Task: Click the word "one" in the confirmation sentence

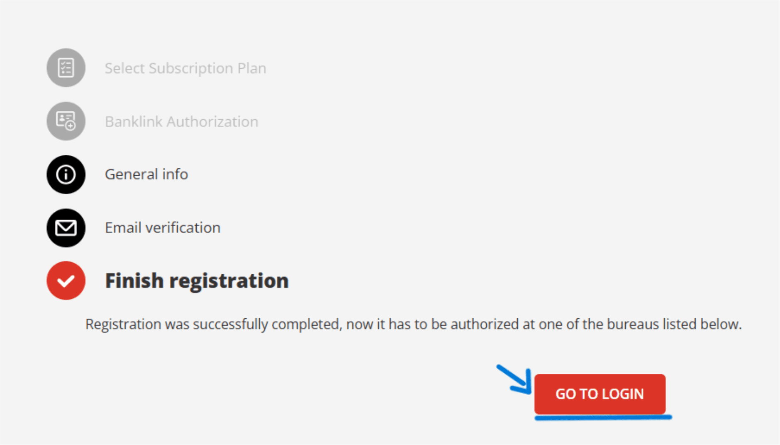Action: click(x=550, y=324)
